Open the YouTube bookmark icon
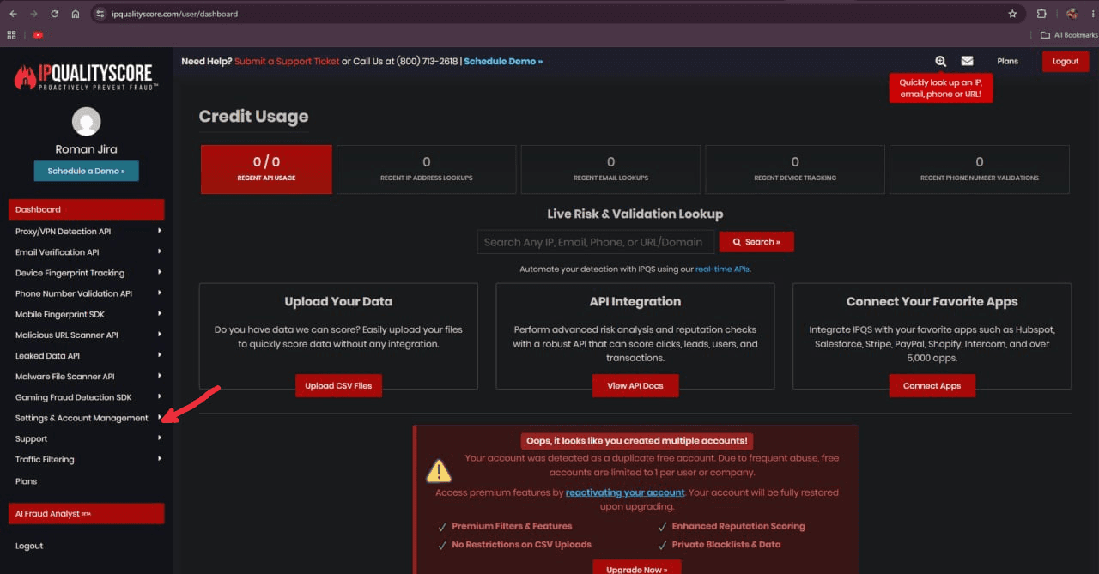 coord(38,35)
